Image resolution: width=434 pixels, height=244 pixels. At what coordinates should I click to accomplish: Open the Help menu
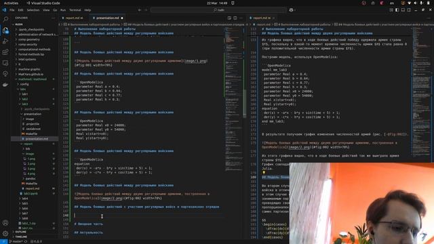[87, 10]
